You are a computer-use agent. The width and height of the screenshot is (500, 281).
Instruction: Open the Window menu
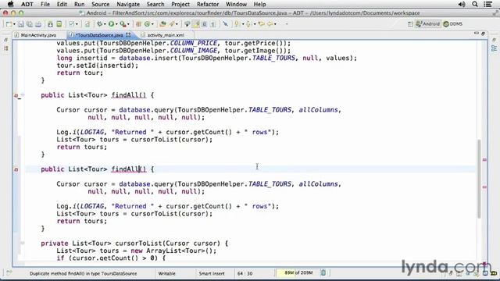[x=236, y=4]
